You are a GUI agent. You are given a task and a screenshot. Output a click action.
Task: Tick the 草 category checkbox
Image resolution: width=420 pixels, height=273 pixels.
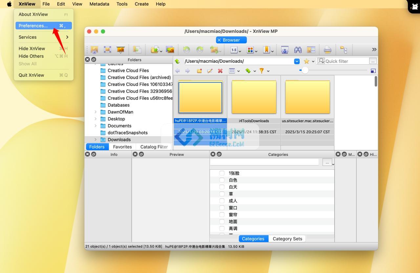(222, 194)
